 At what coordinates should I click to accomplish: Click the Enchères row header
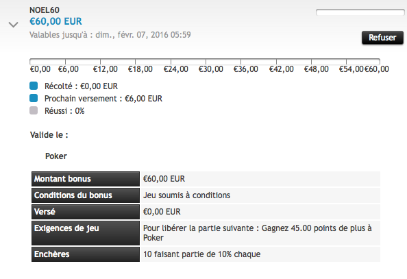(x=86, y=254)
